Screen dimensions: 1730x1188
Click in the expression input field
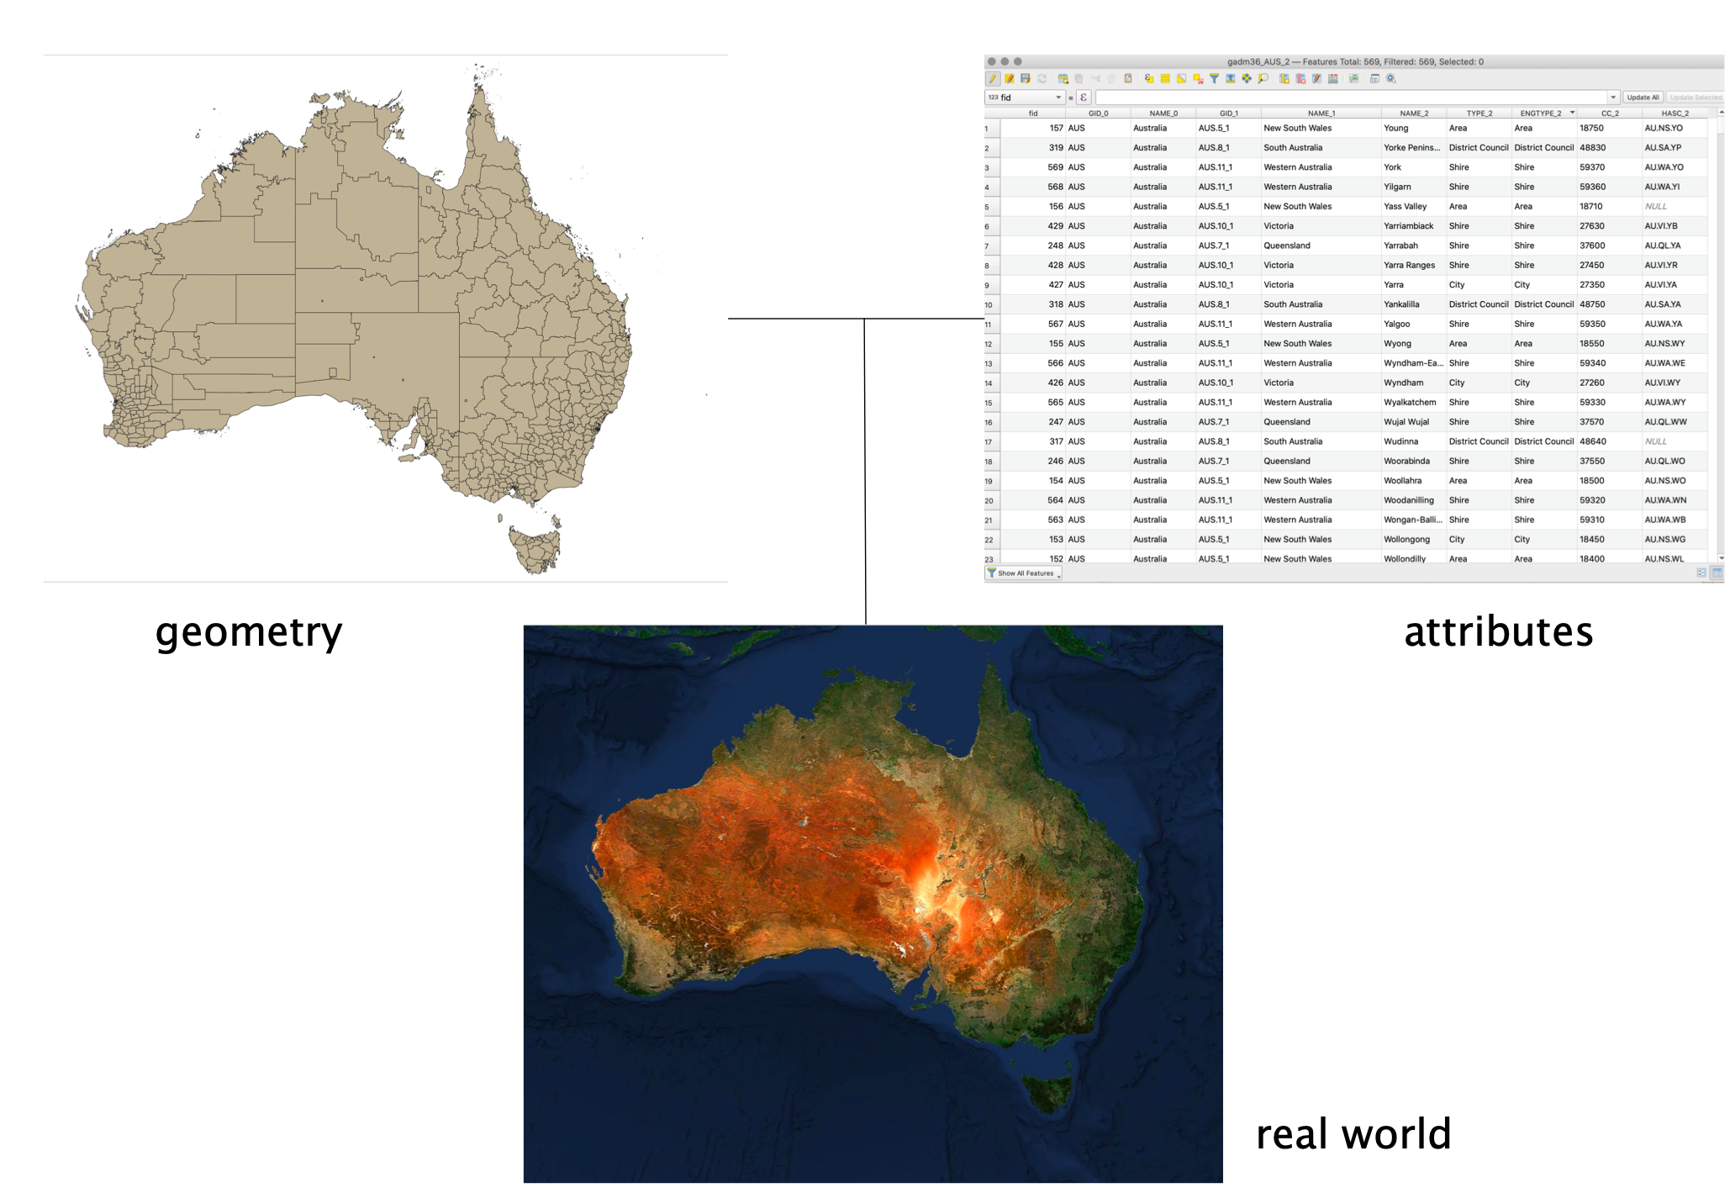click(1352, 98)
